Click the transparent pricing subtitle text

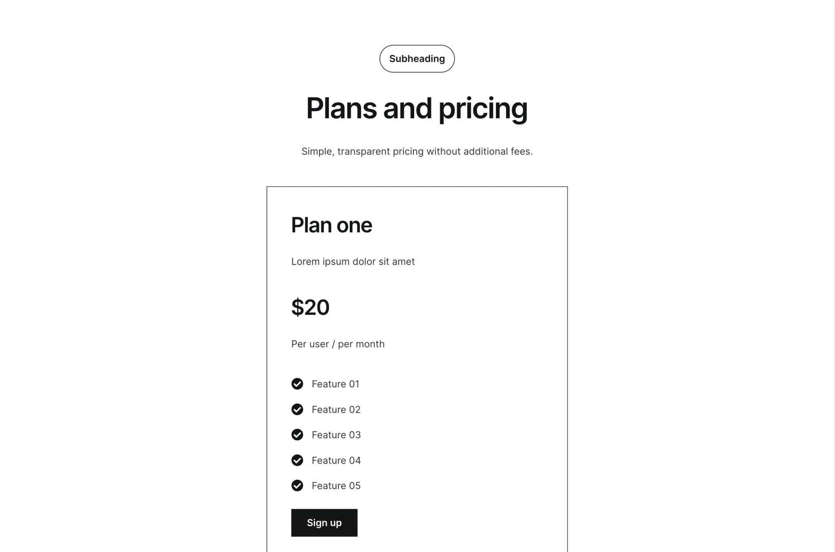click(x=417, y=152)
